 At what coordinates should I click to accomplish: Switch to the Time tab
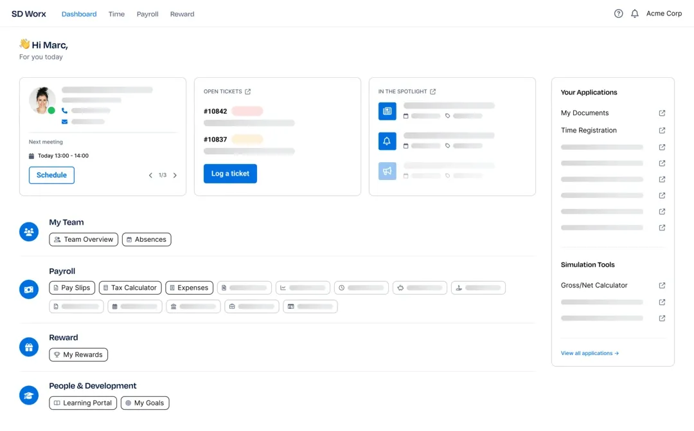[116, 14]
